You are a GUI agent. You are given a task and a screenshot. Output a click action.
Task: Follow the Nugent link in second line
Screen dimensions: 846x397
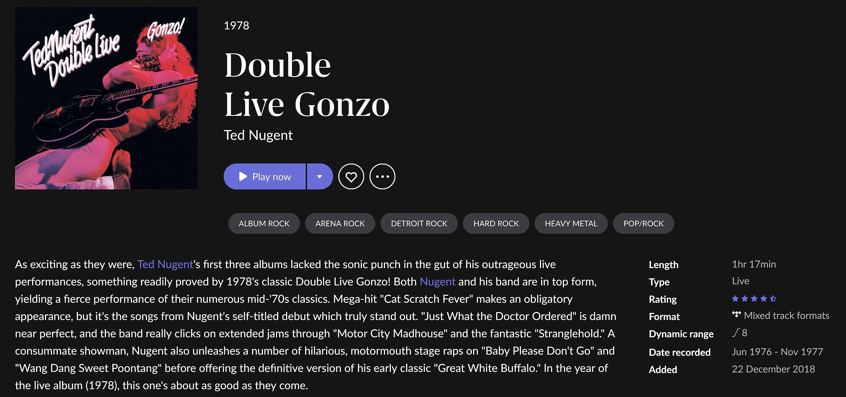pos(438,281)
